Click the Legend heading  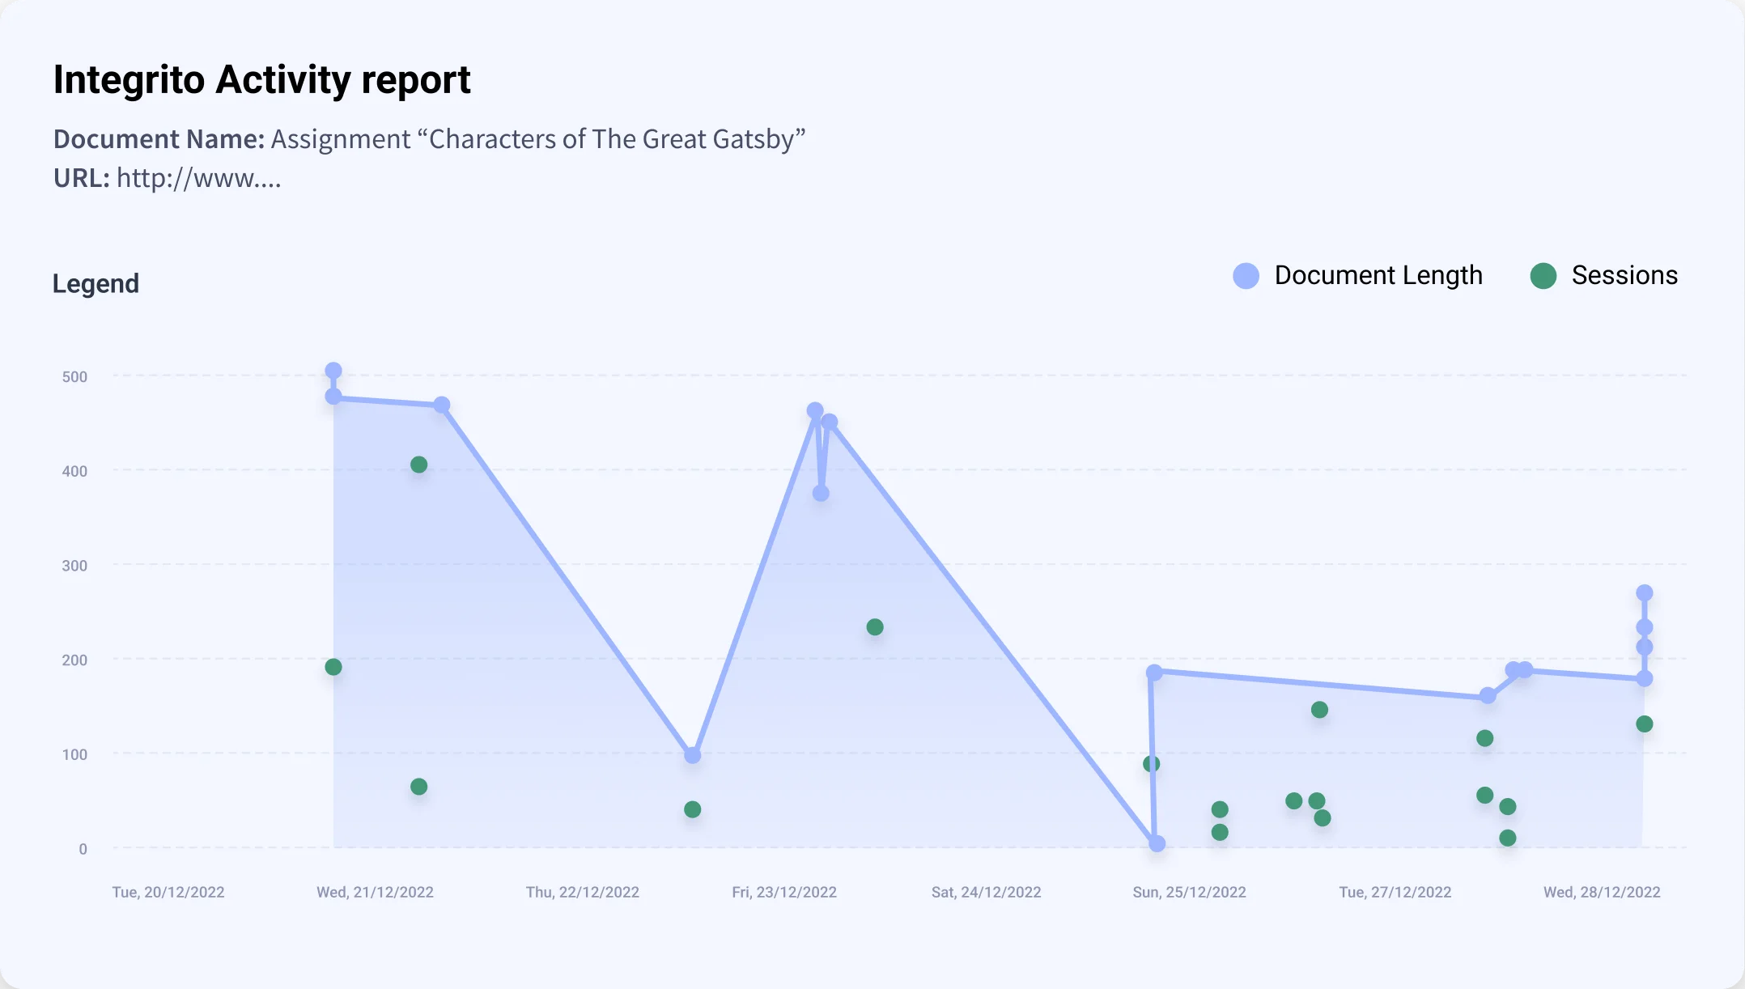pos(96,284)
